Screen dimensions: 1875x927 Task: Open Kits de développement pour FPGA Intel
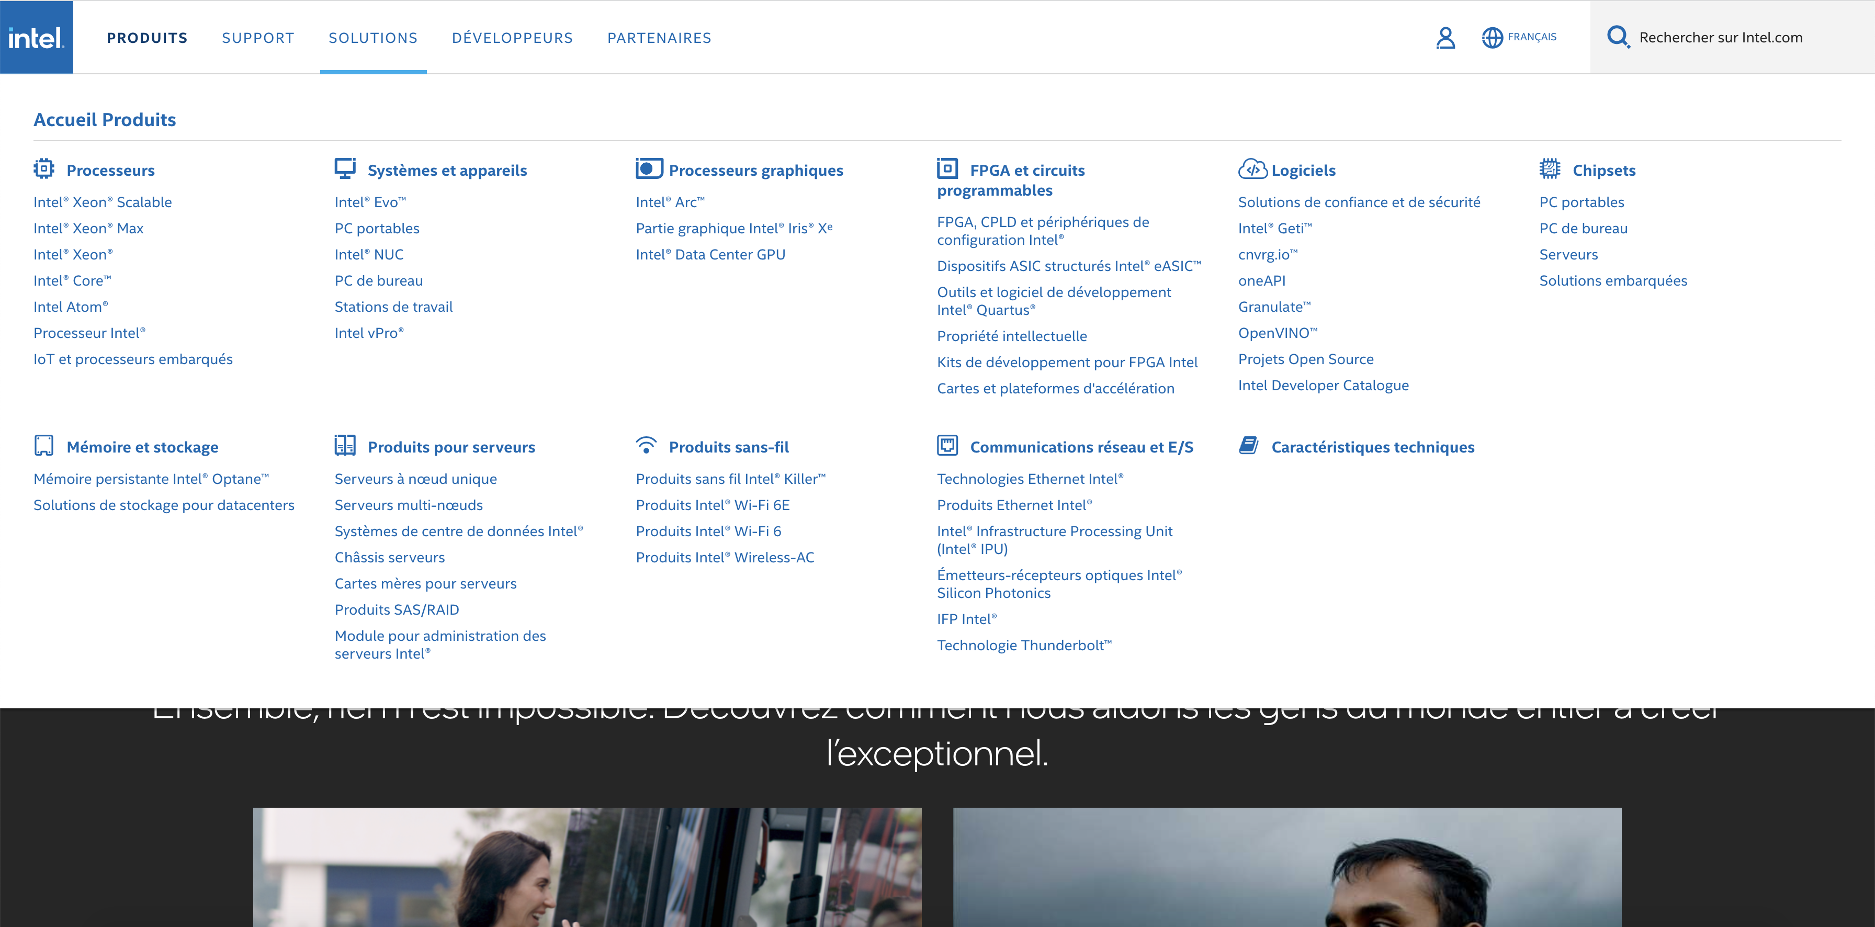(1067, 363)
